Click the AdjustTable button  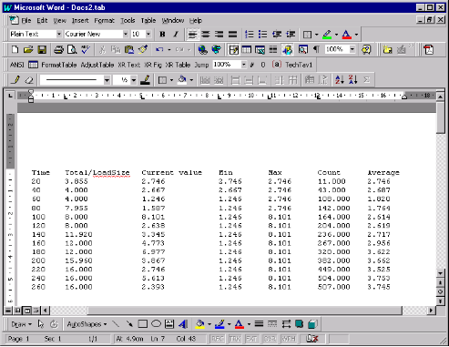[97, 65]
